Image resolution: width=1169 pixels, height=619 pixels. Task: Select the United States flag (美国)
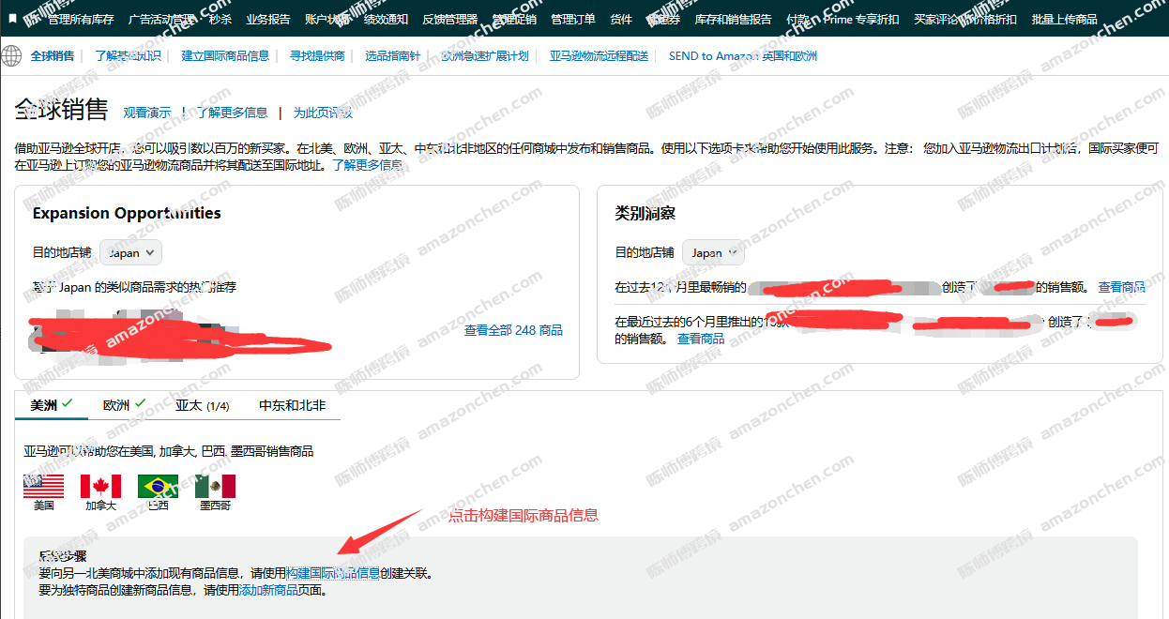click(x=44, y=486)
